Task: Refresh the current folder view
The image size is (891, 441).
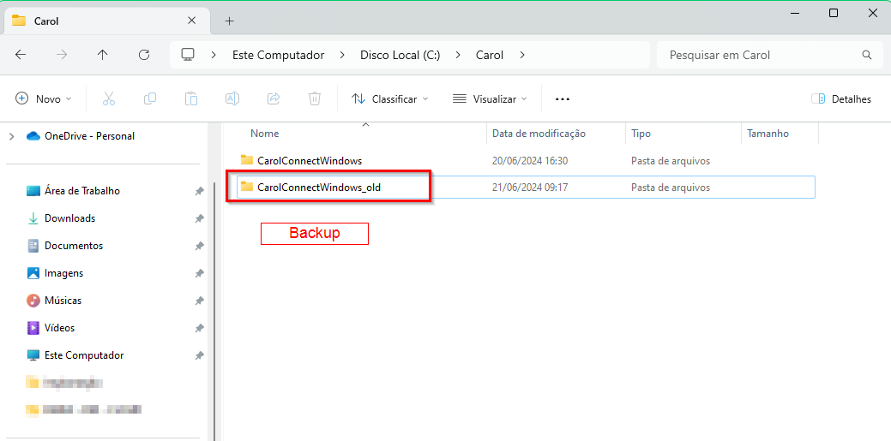Action: tap(144, 55)
